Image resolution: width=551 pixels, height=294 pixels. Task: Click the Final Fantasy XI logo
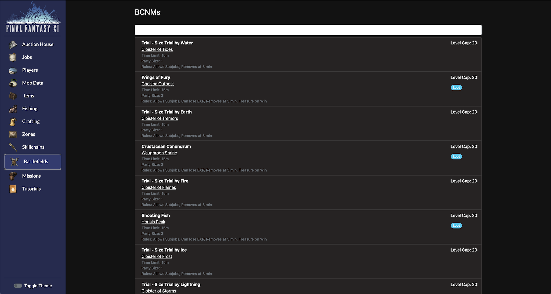click(33, 18)
